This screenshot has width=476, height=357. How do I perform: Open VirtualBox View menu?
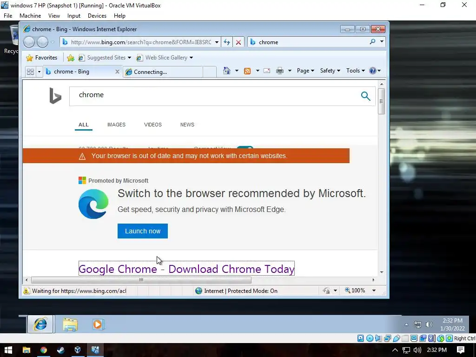tap(54, 16)
